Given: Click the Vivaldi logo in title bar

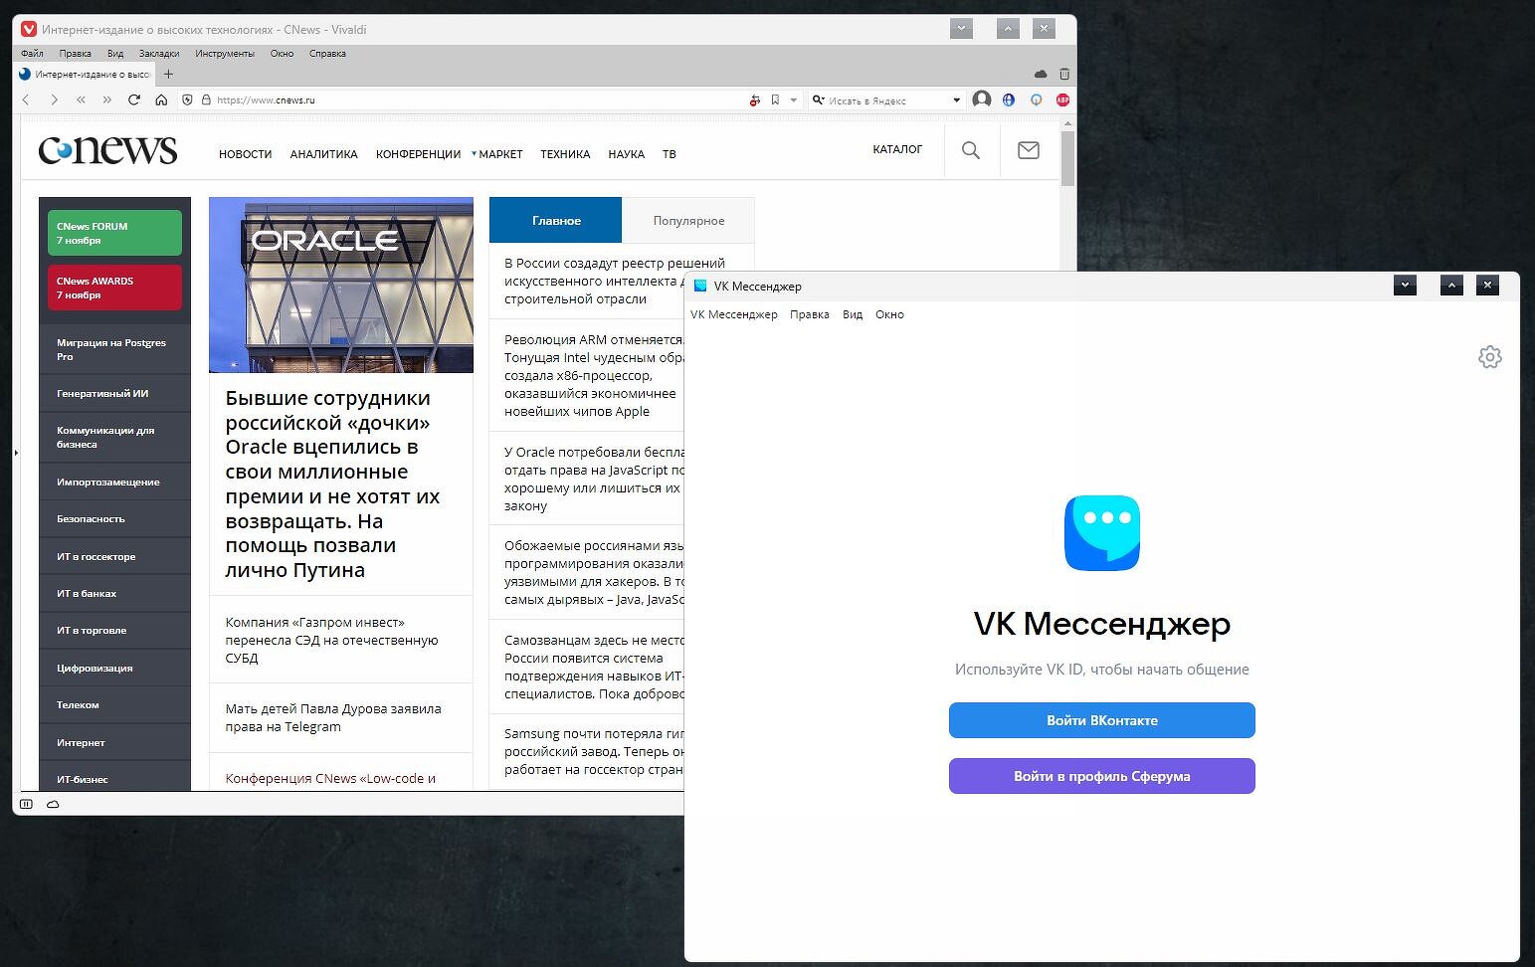Looking at the screenshot, I should [x=29, y=29].
